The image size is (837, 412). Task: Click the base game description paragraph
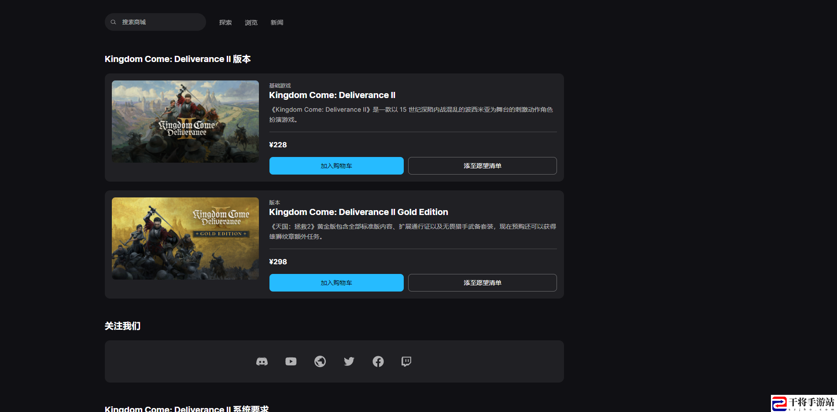pos(411,114)
